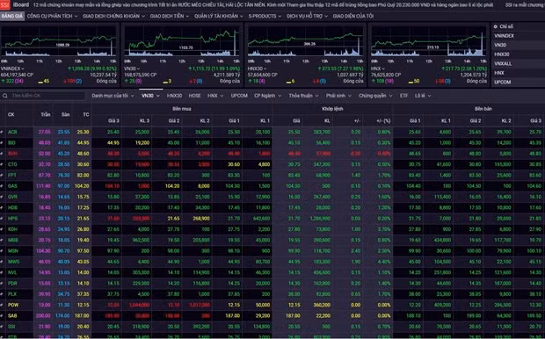Click the gear icon beside Chỉ số
The image size is (545, 339).
tap(496, 26)
